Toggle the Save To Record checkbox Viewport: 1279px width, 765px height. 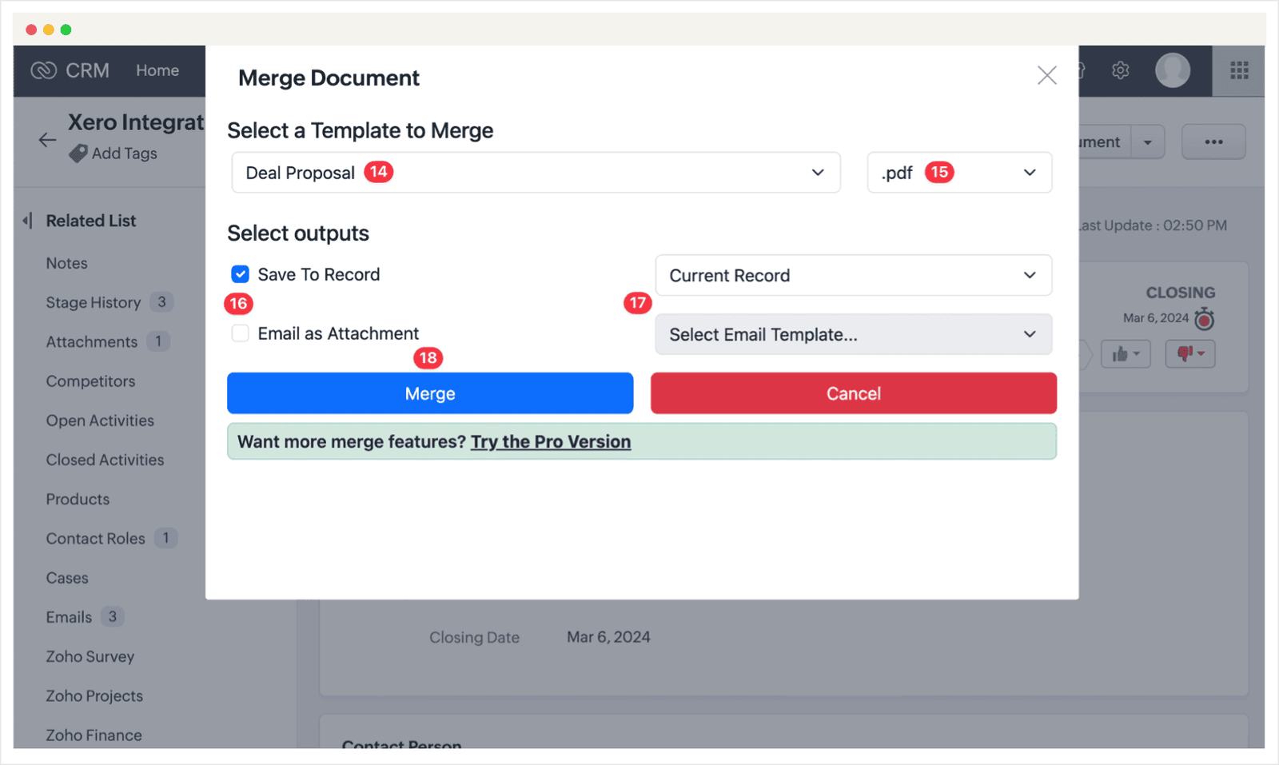241,274
